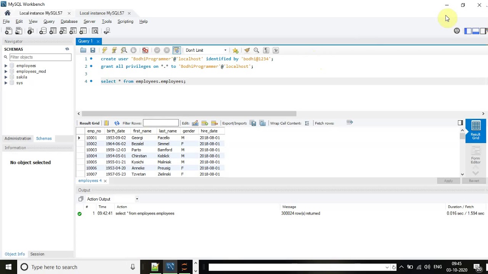Close the employees 4 result tab
This screenshot has width=488, height=274.
tap(105, 181)
